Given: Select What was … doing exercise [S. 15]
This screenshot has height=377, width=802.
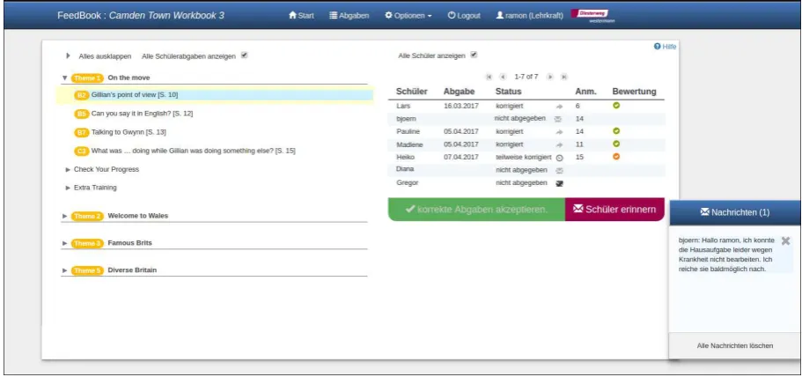Looking at the screenshot, I should [x=193, y=152].
